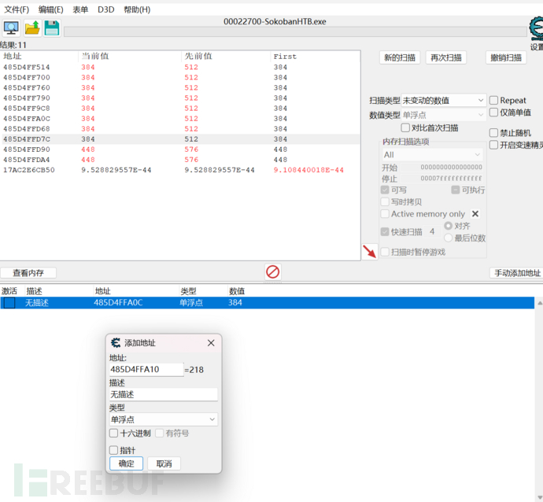Enable the Active memory only checkbox
Screen dimensions: 543x502
385,213
